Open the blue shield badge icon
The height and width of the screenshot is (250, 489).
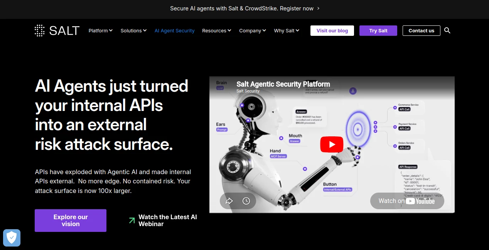tap(12, 238)
